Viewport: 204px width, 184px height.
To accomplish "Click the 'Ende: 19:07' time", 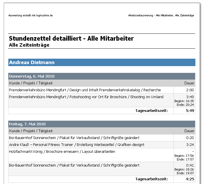I will coord(185,173).
